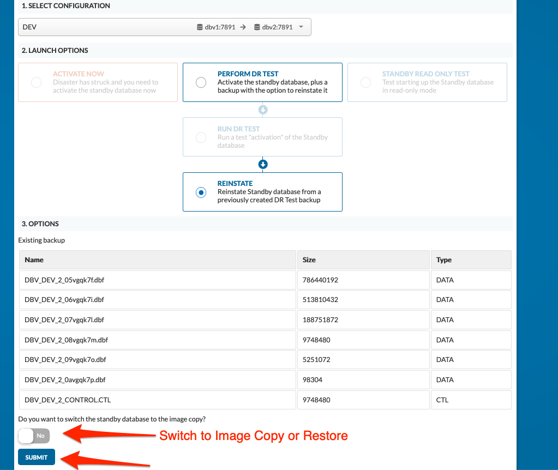This screenshot has height=470, width=558.
Task: Select Standby Read Only Test radio button
Action: point(366,82)
